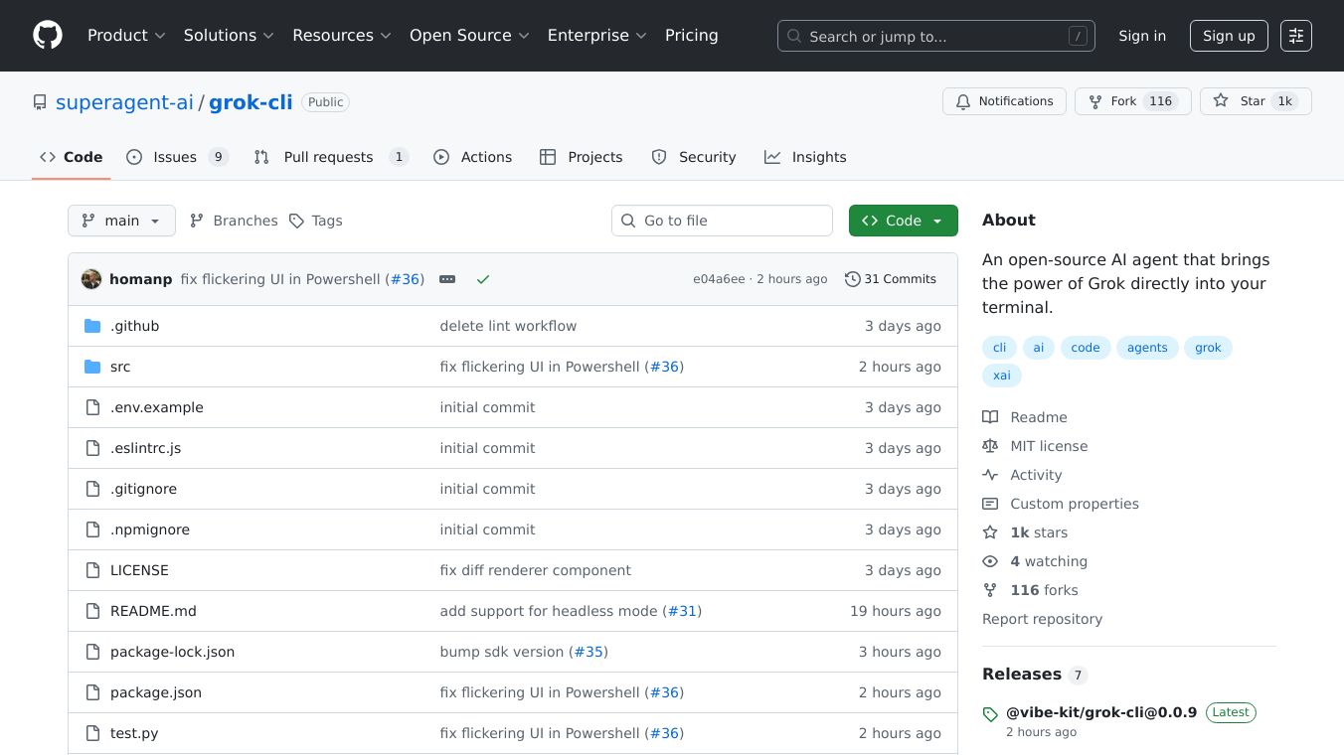Image resolution: width=1344 pixels, height=755 pixels.
Task: Switch to the Pull requests tab
Action: [330, 157]
